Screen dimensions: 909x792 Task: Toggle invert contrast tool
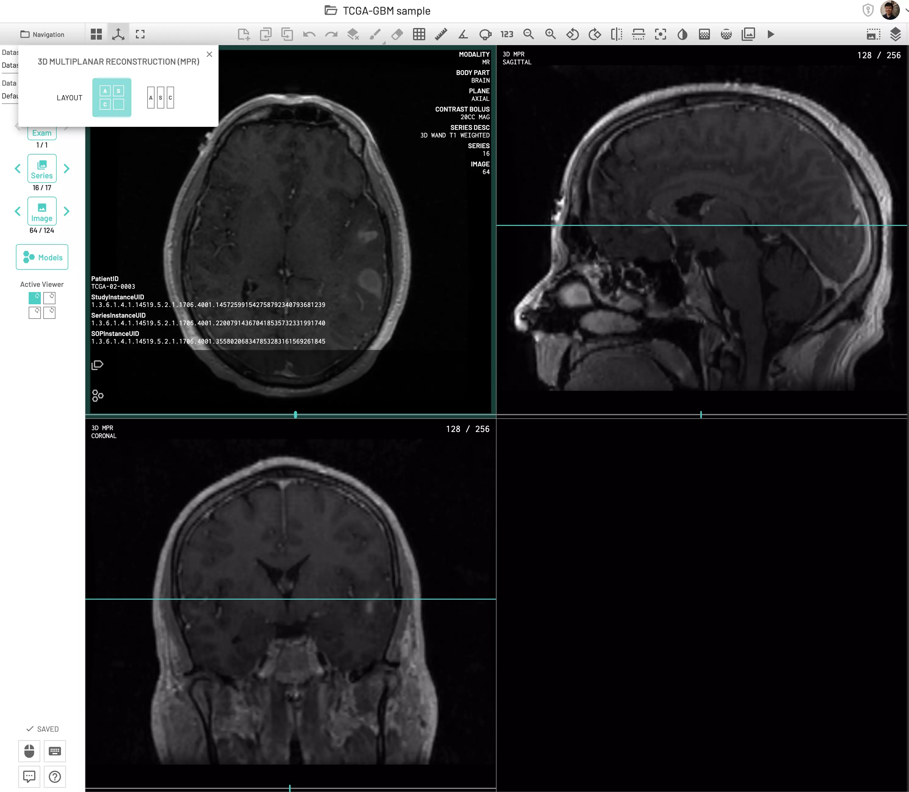pos(682,34)
